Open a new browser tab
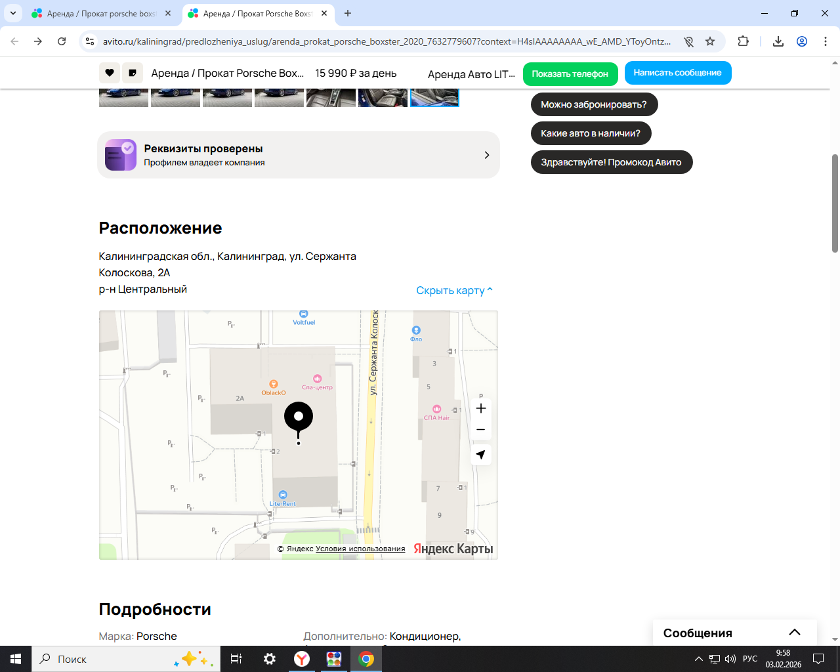The width and height of the screenshot is (840, 672). 348,13
